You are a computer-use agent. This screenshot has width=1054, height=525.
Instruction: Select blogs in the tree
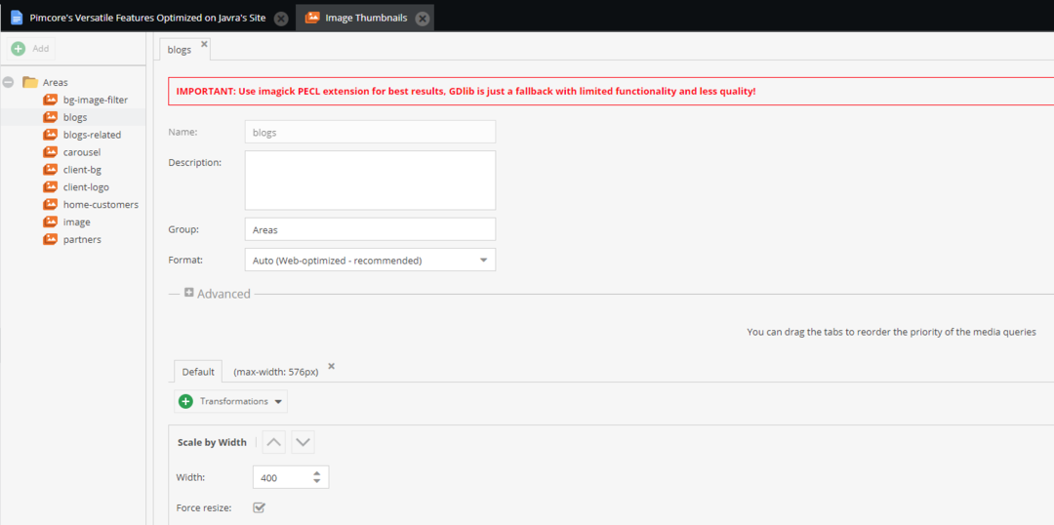[75, 117]
